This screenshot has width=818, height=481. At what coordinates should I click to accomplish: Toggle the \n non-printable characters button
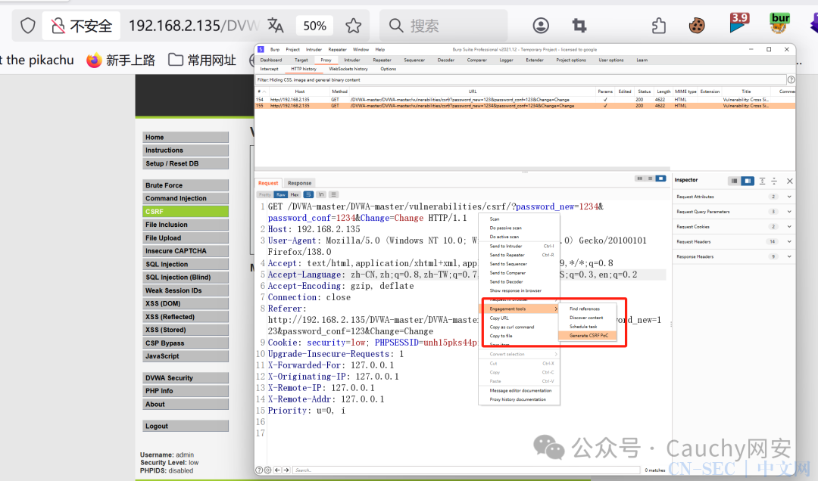321,194
